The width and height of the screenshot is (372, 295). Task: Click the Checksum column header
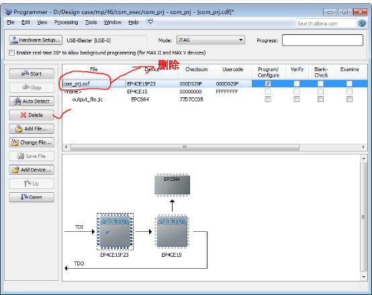point(197,69)
